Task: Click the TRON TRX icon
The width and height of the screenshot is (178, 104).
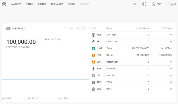Action: (94, 82)
